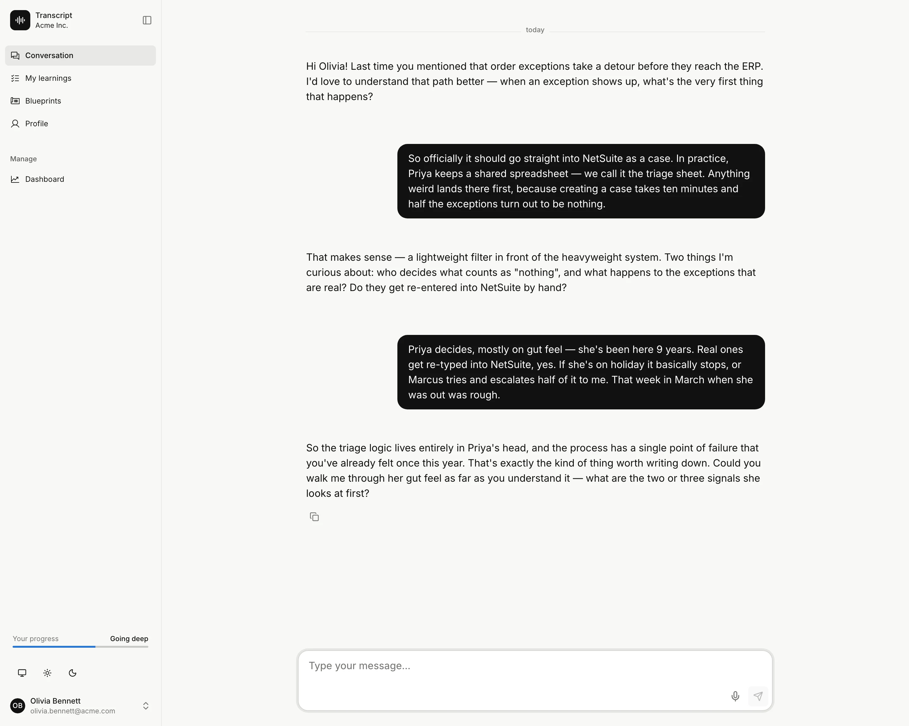Click the message about triage logic in Priya's head
Image resolution: width=909 pixels, height=726 pixels.
pos(534,471)
